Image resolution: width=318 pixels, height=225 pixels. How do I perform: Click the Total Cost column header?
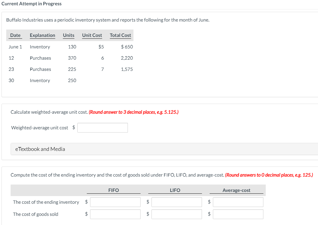tap(120, 35)
